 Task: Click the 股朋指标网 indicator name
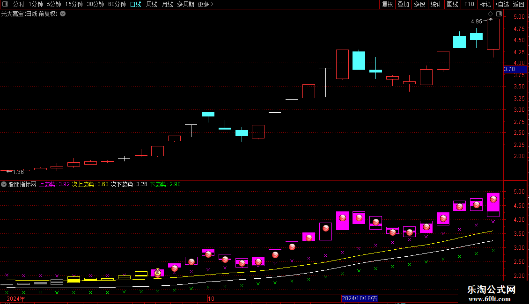click(x=22, y=184)
